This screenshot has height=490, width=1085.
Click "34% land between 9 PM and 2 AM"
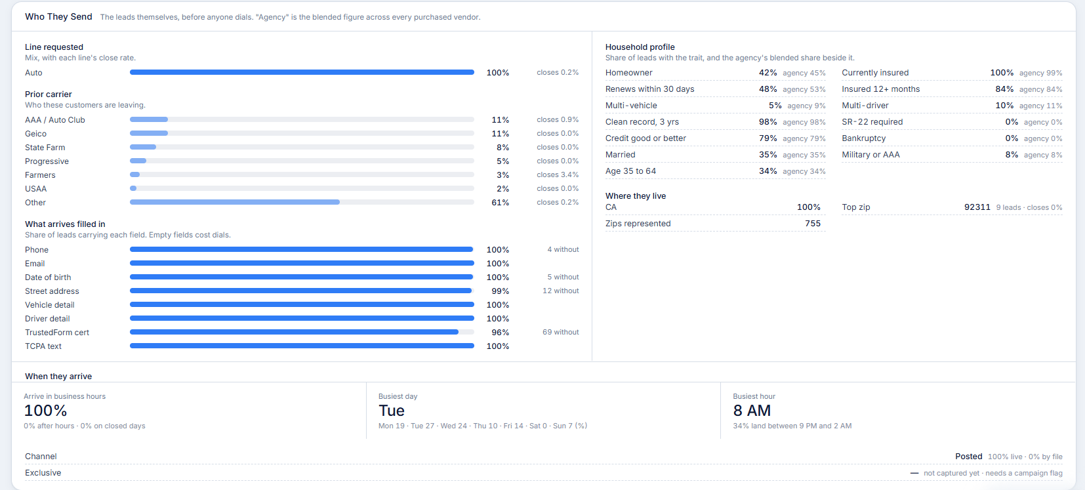[x=792, y=426]
